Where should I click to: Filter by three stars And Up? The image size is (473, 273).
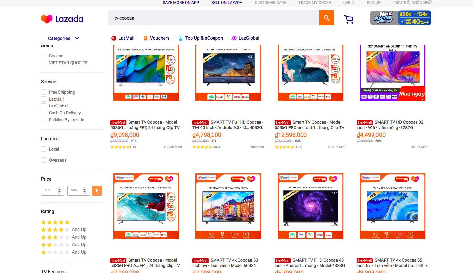[x=64, y=237]
